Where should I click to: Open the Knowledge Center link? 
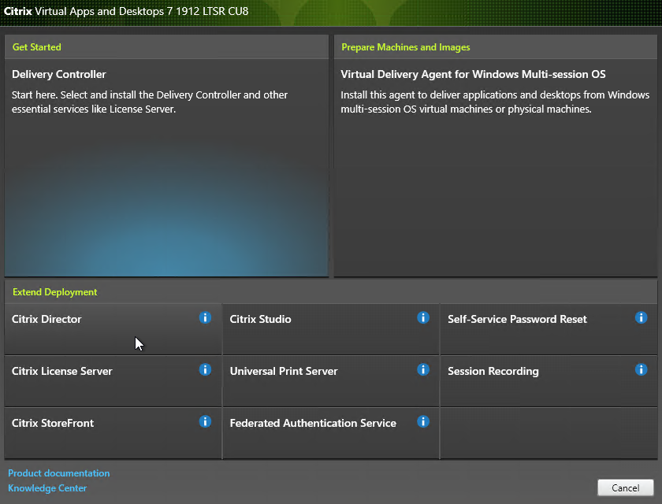pyautogui.click(x=47, y=488)
